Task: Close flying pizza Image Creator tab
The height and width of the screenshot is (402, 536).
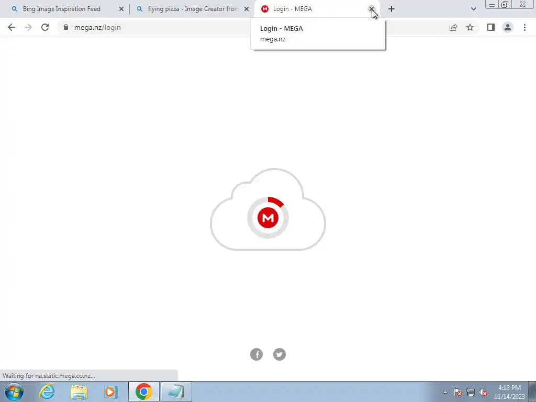Action: coord(247,9)
